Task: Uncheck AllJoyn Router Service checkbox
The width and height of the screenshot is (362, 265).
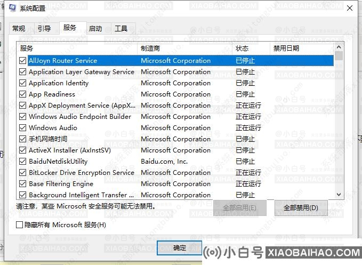Action: (22, 61)
